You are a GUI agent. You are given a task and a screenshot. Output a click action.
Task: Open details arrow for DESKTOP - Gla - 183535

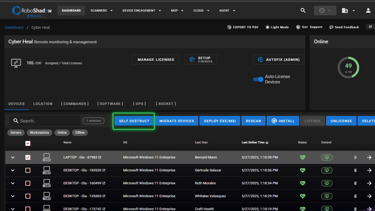point(369,170)
